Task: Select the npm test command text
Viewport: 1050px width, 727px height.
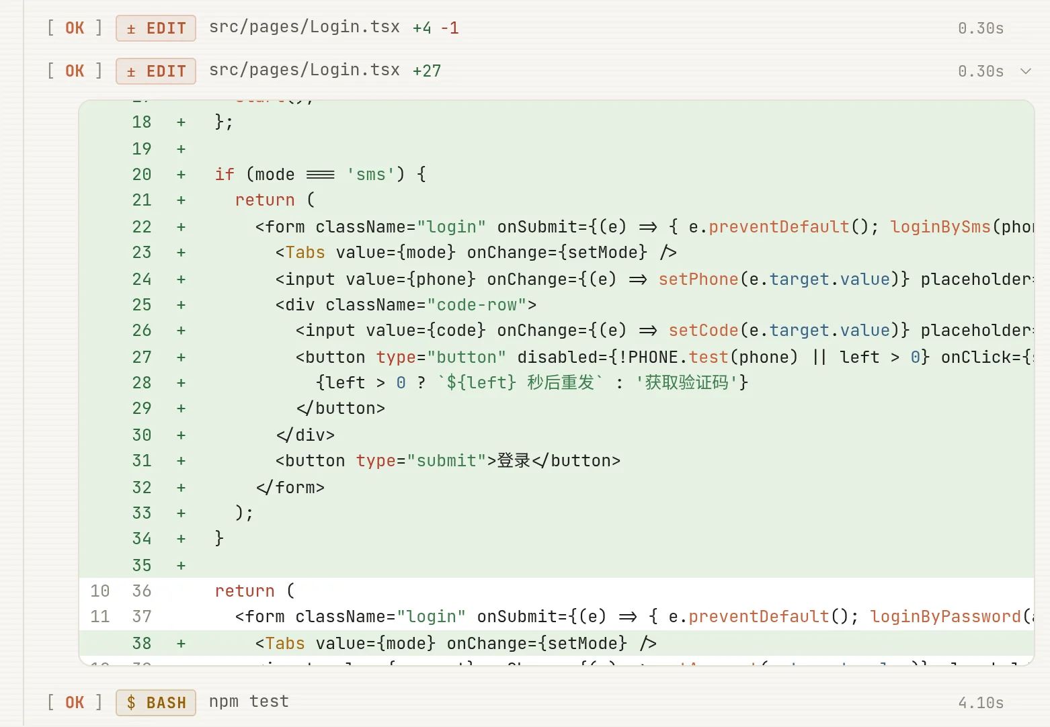Action: click(x=249, y=702)
